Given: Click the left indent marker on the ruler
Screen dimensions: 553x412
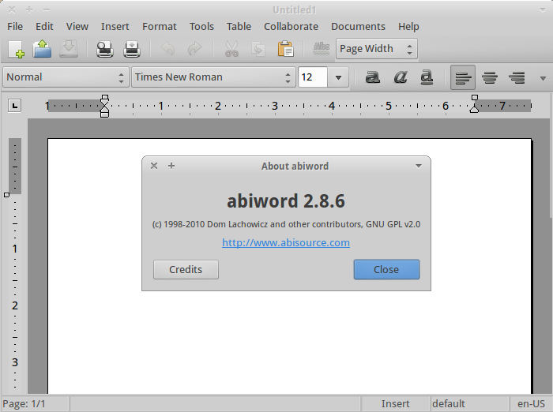Looking at the screenshot, I should (x=104, y=106).
